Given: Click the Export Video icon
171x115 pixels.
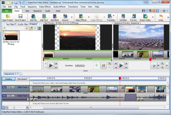Looking at the screenshot, I should coord(145,16).
